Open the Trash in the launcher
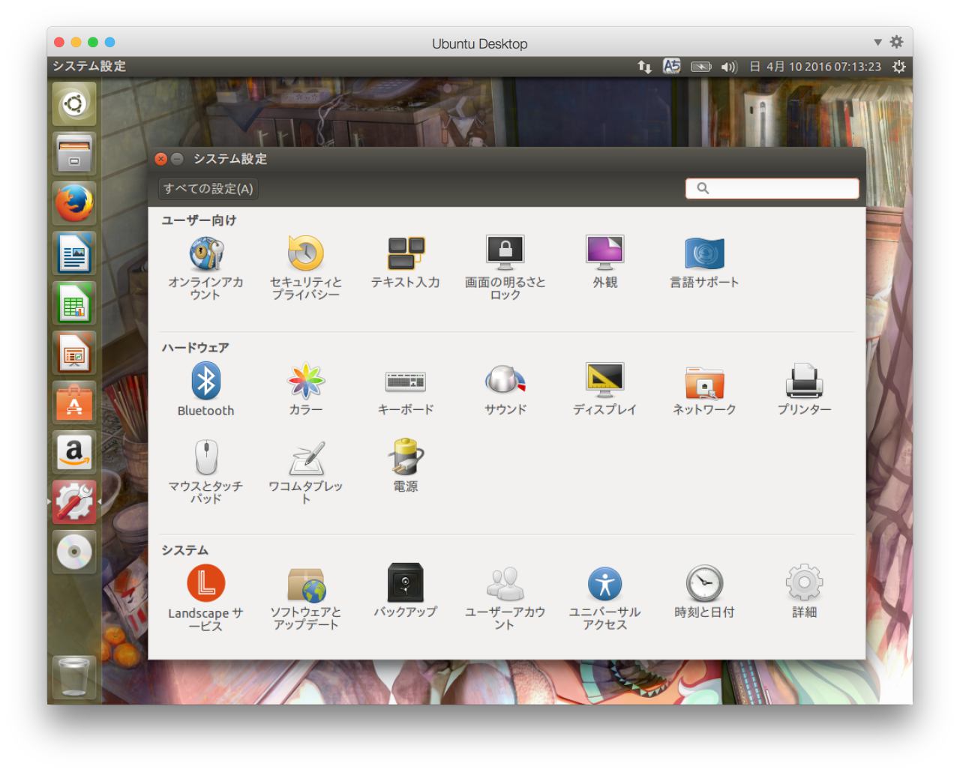Screen dimensions: 960x772 point(73,677)
